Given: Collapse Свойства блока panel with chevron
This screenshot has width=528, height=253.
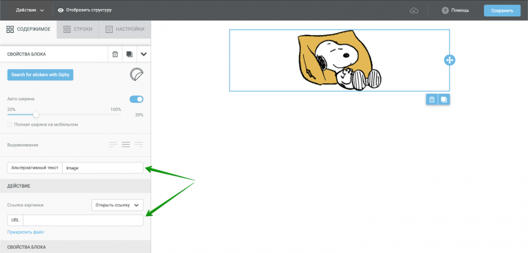Looking at the screenshot, I should click(144, 54).
